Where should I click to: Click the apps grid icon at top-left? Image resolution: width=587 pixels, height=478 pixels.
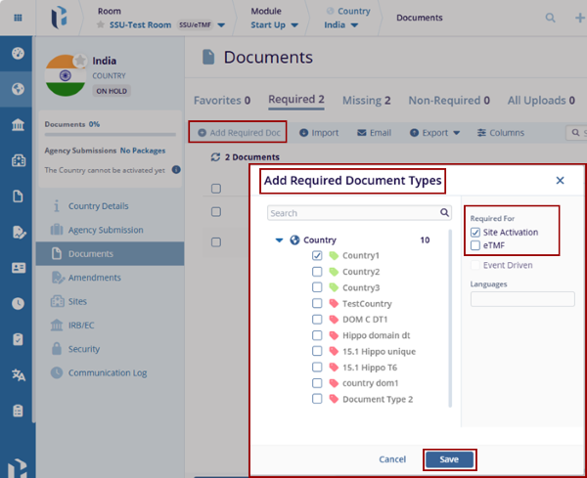click(x=18, y=18)
